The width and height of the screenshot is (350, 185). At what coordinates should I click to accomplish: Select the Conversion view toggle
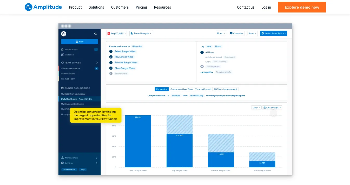162,89
